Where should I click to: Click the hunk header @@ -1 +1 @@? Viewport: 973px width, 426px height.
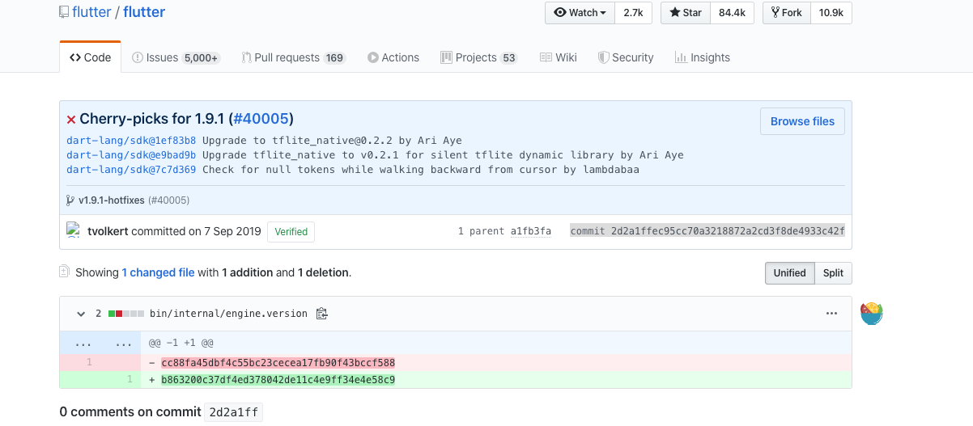[181, 344]
